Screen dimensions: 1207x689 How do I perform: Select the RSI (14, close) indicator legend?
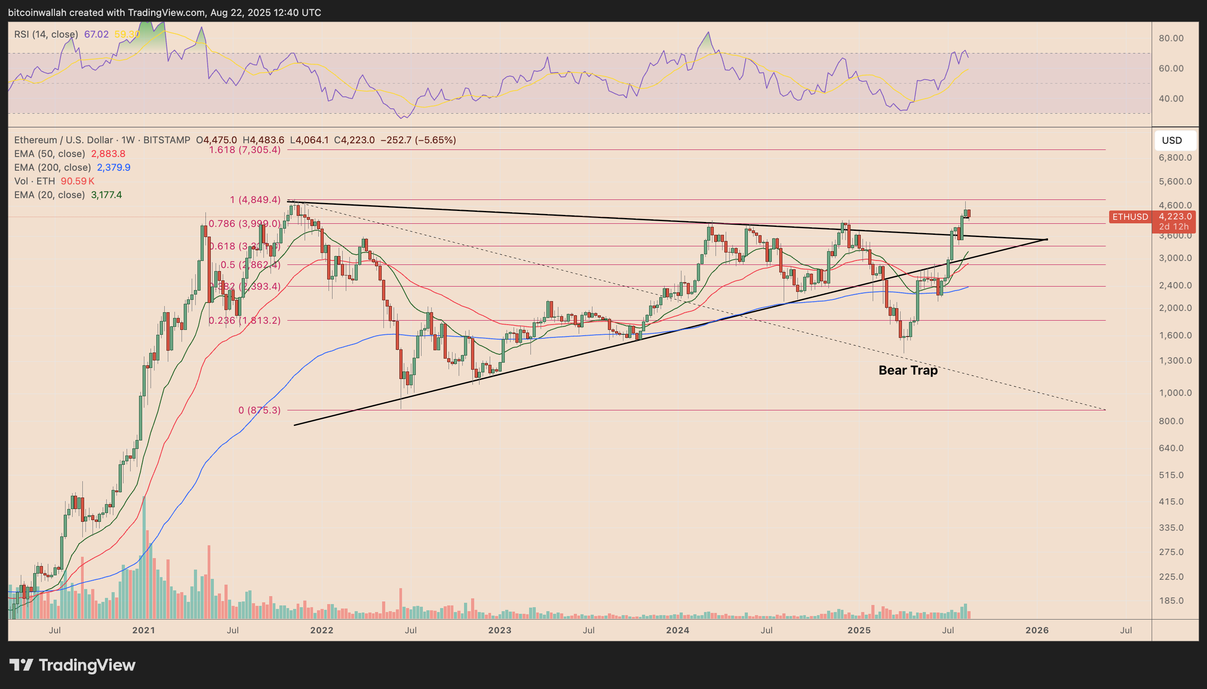tap(46, 34)
